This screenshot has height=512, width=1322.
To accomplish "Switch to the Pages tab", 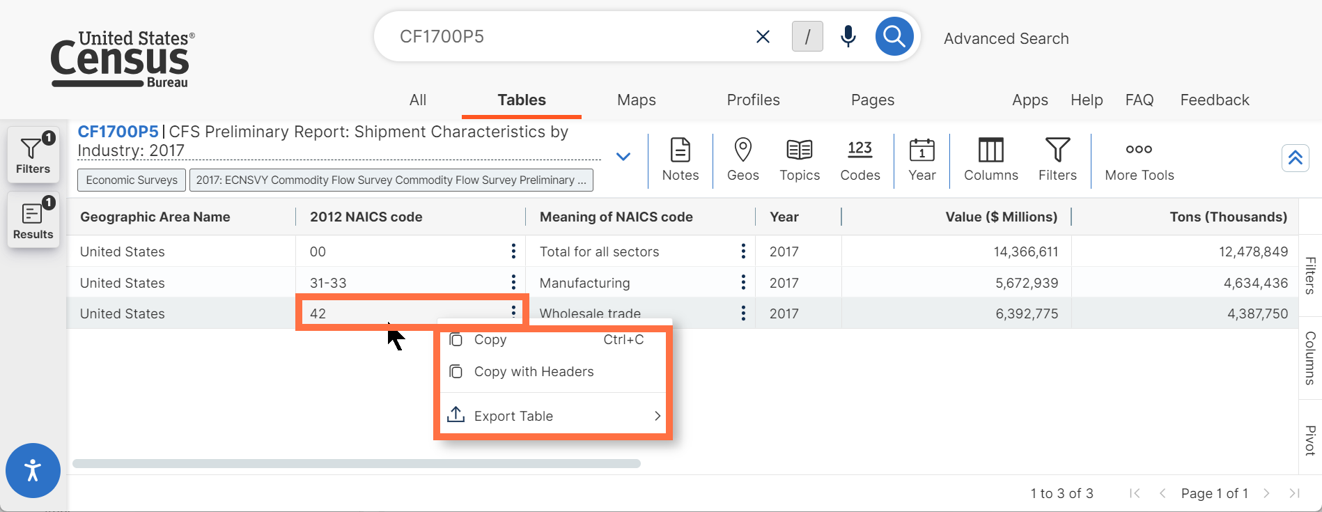I will [x=873, y=100].
